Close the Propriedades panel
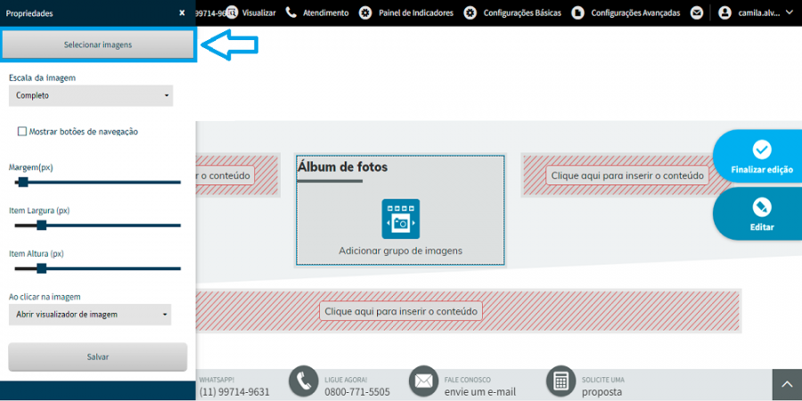This screenshot has height=401, width=802. [x=182, y=13]
